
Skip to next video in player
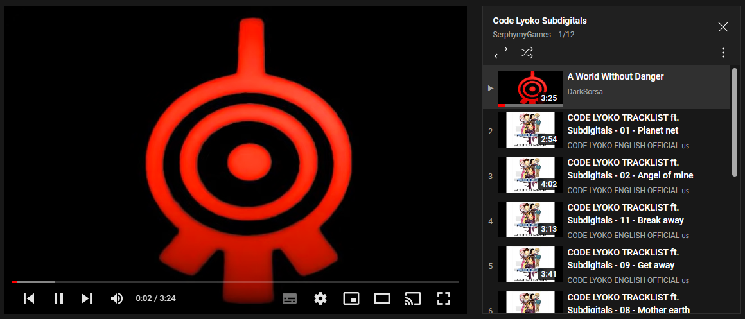(x=87, y=298)
